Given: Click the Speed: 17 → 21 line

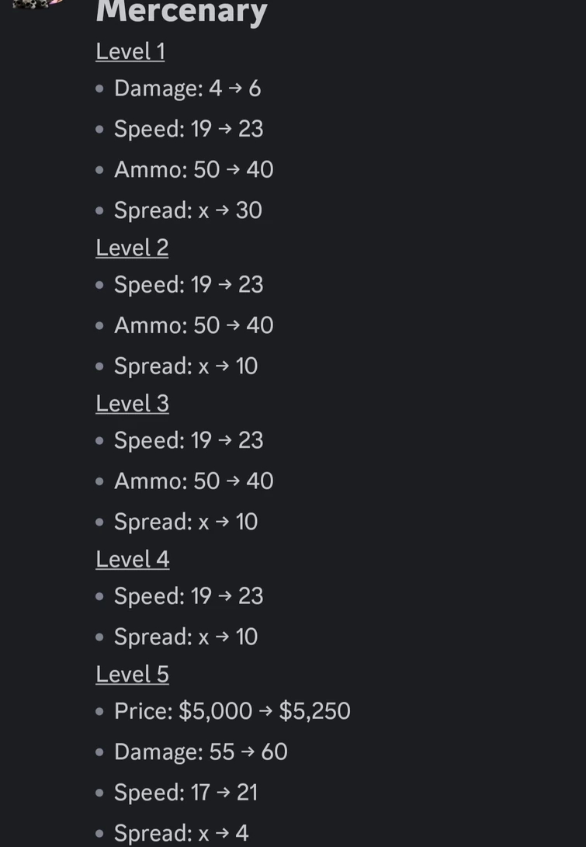Looking at the screenshot, I should click(x=186, y=792).
